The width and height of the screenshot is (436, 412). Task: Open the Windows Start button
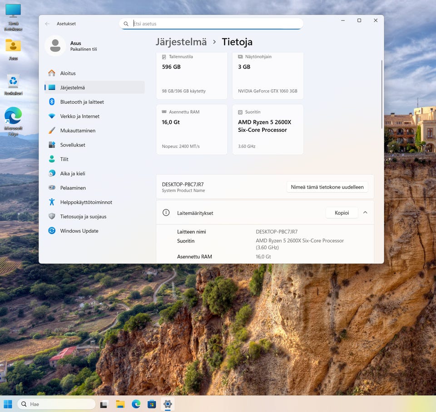[8, 404]
